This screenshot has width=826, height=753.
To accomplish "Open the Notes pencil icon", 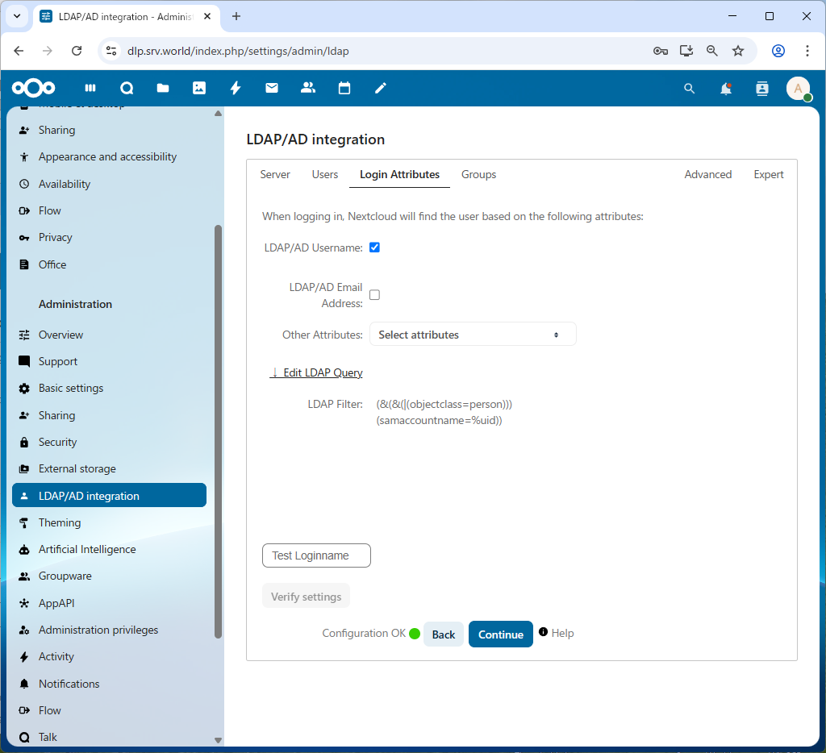I will [381, 88].
